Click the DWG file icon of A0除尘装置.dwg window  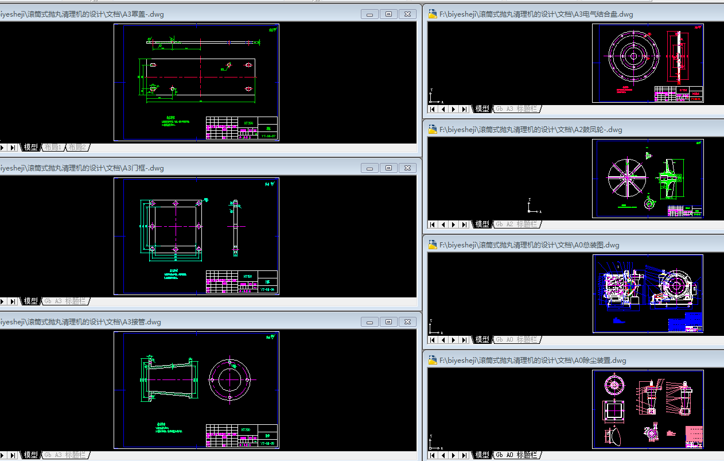pos(433,361)
